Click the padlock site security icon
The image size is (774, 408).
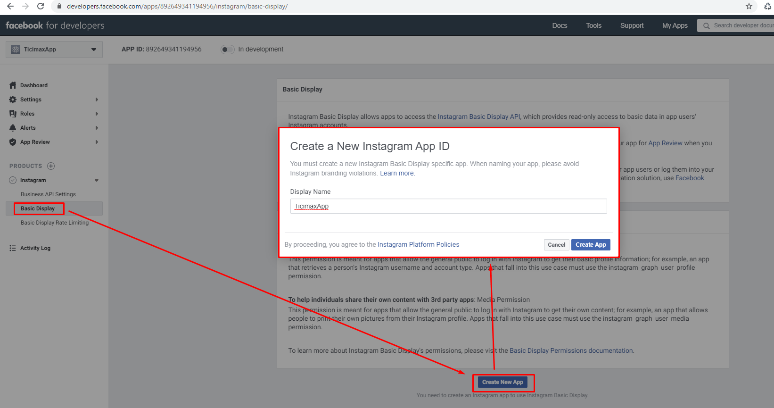(x=59, y=6)
